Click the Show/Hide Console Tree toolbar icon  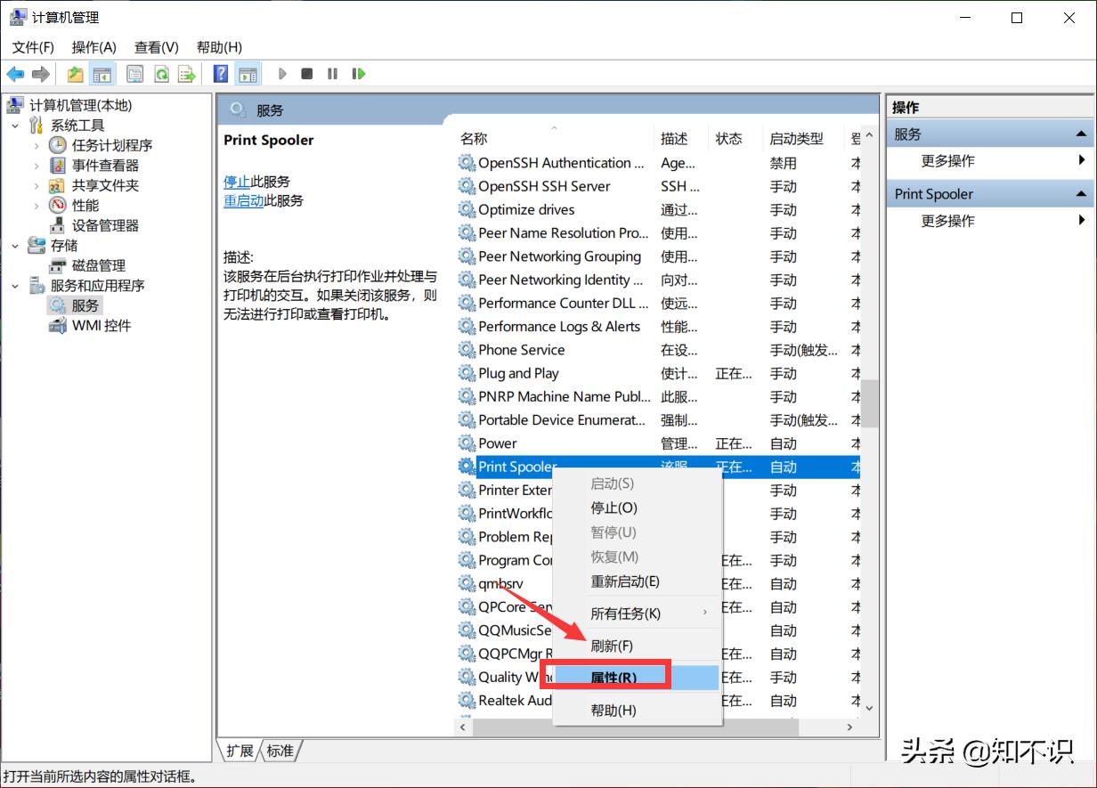102,73
